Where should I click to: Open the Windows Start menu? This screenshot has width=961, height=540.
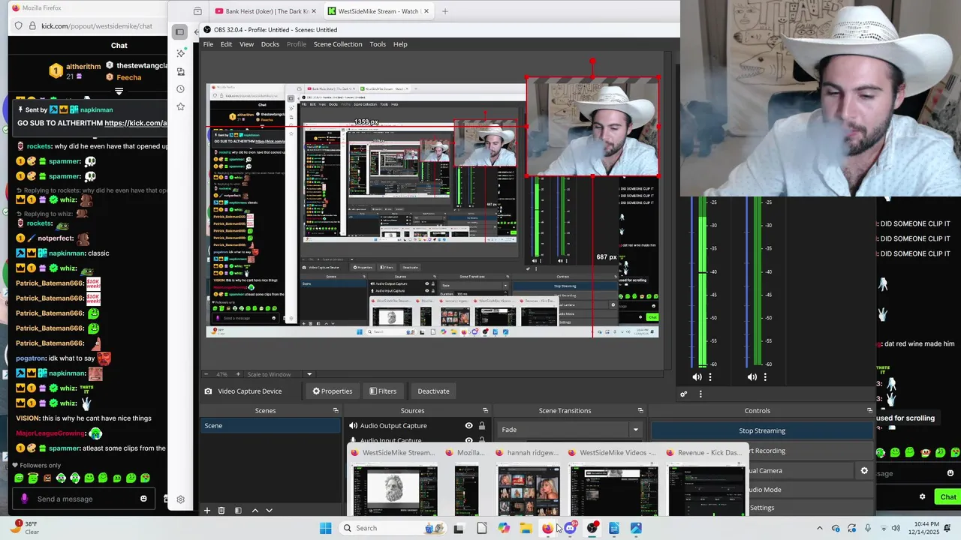325,528
